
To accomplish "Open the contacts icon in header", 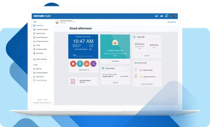I will tap(157, 16).
